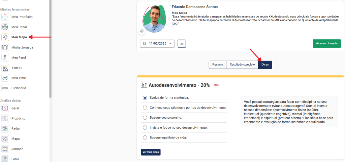Select 'Busque equilíbrio de vida' radio option
The height and width of the screenshot is (162, 345).
click(145, 137)
